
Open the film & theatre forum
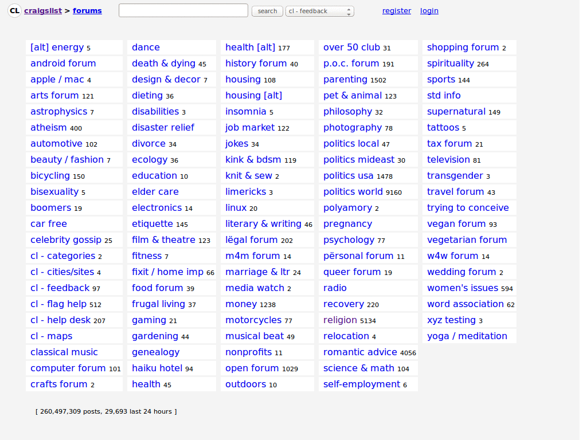click(163, 239)
